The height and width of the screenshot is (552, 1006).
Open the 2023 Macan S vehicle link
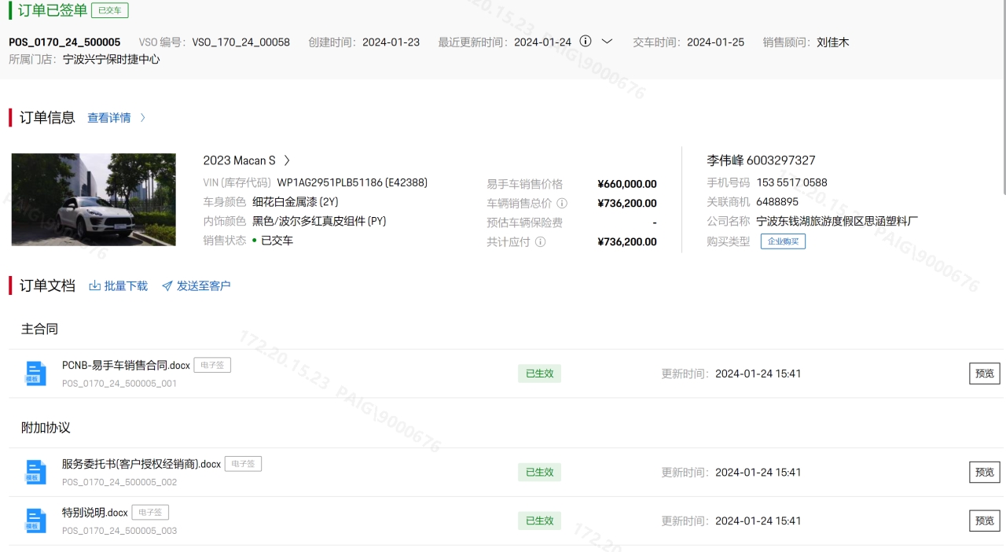[240, 160]
